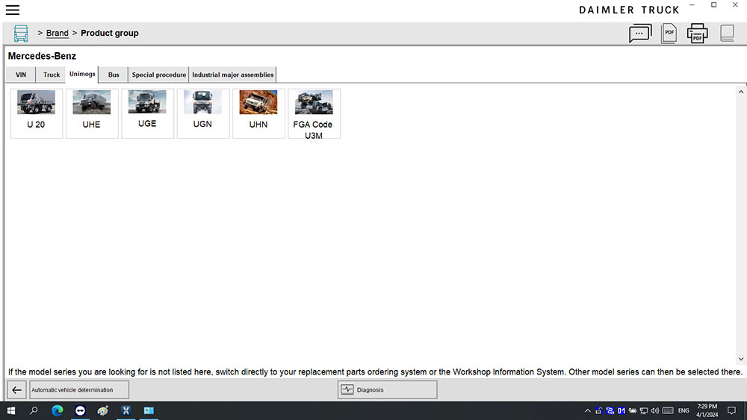Switch to the VIN tab
This screenshot has height=420, width=747.
[x=21, y=75]
